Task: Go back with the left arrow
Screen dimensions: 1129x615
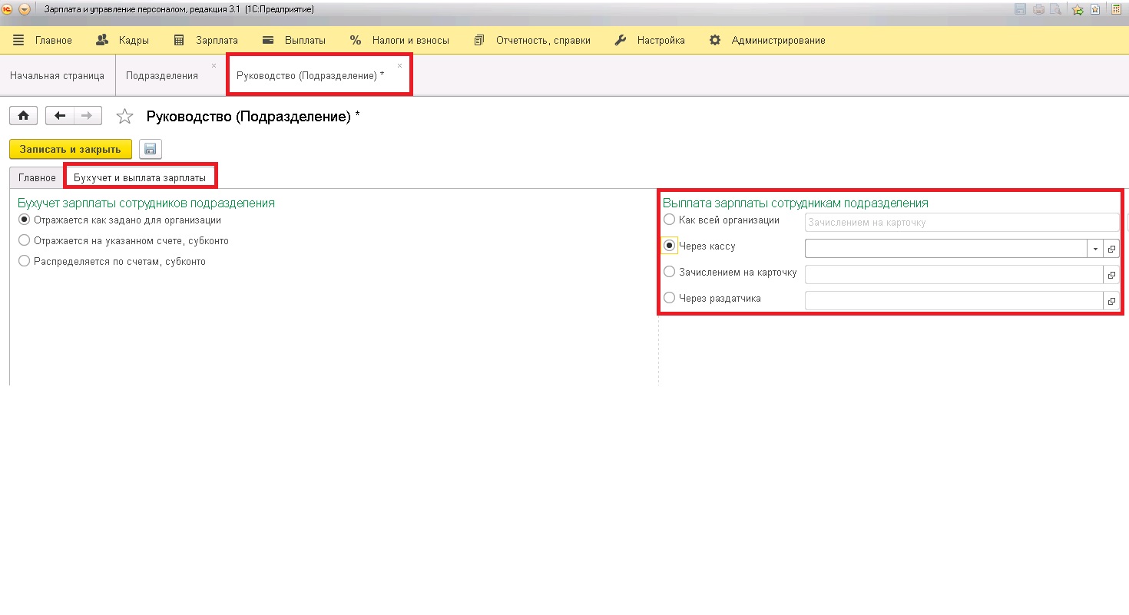Action: coord(60,116)
